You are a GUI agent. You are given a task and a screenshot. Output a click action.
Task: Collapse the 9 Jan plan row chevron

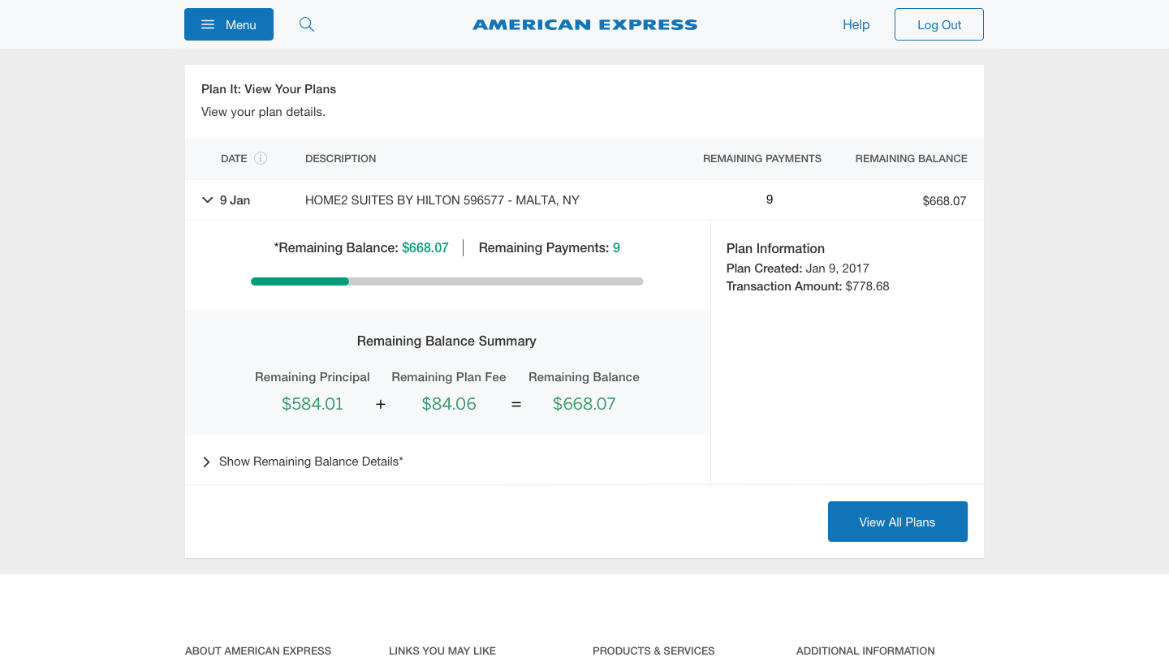pos(207,200)
